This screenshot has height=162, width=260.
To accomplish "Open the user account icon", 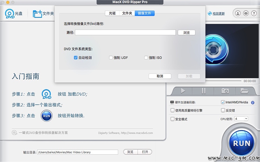I will [238, 13].
